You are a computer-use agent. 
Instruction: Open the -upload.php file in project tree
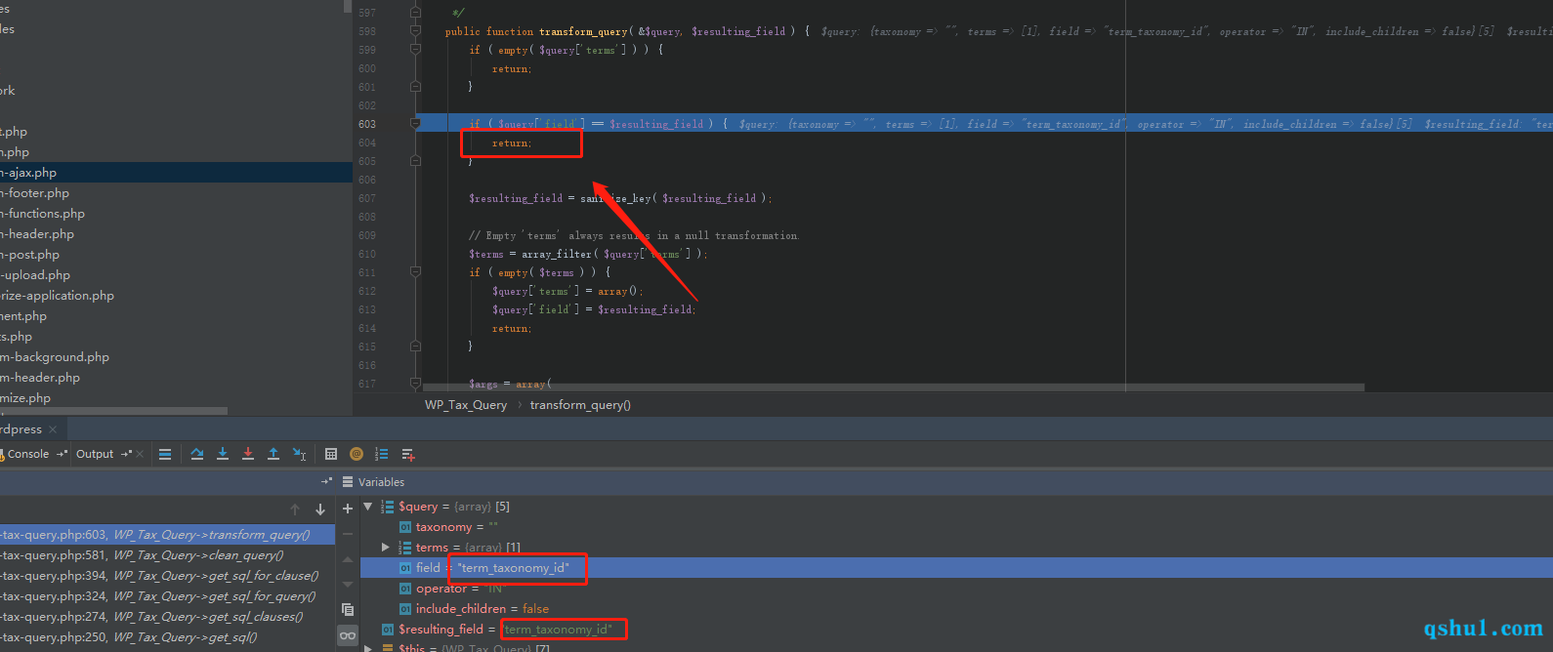(35, 275)
